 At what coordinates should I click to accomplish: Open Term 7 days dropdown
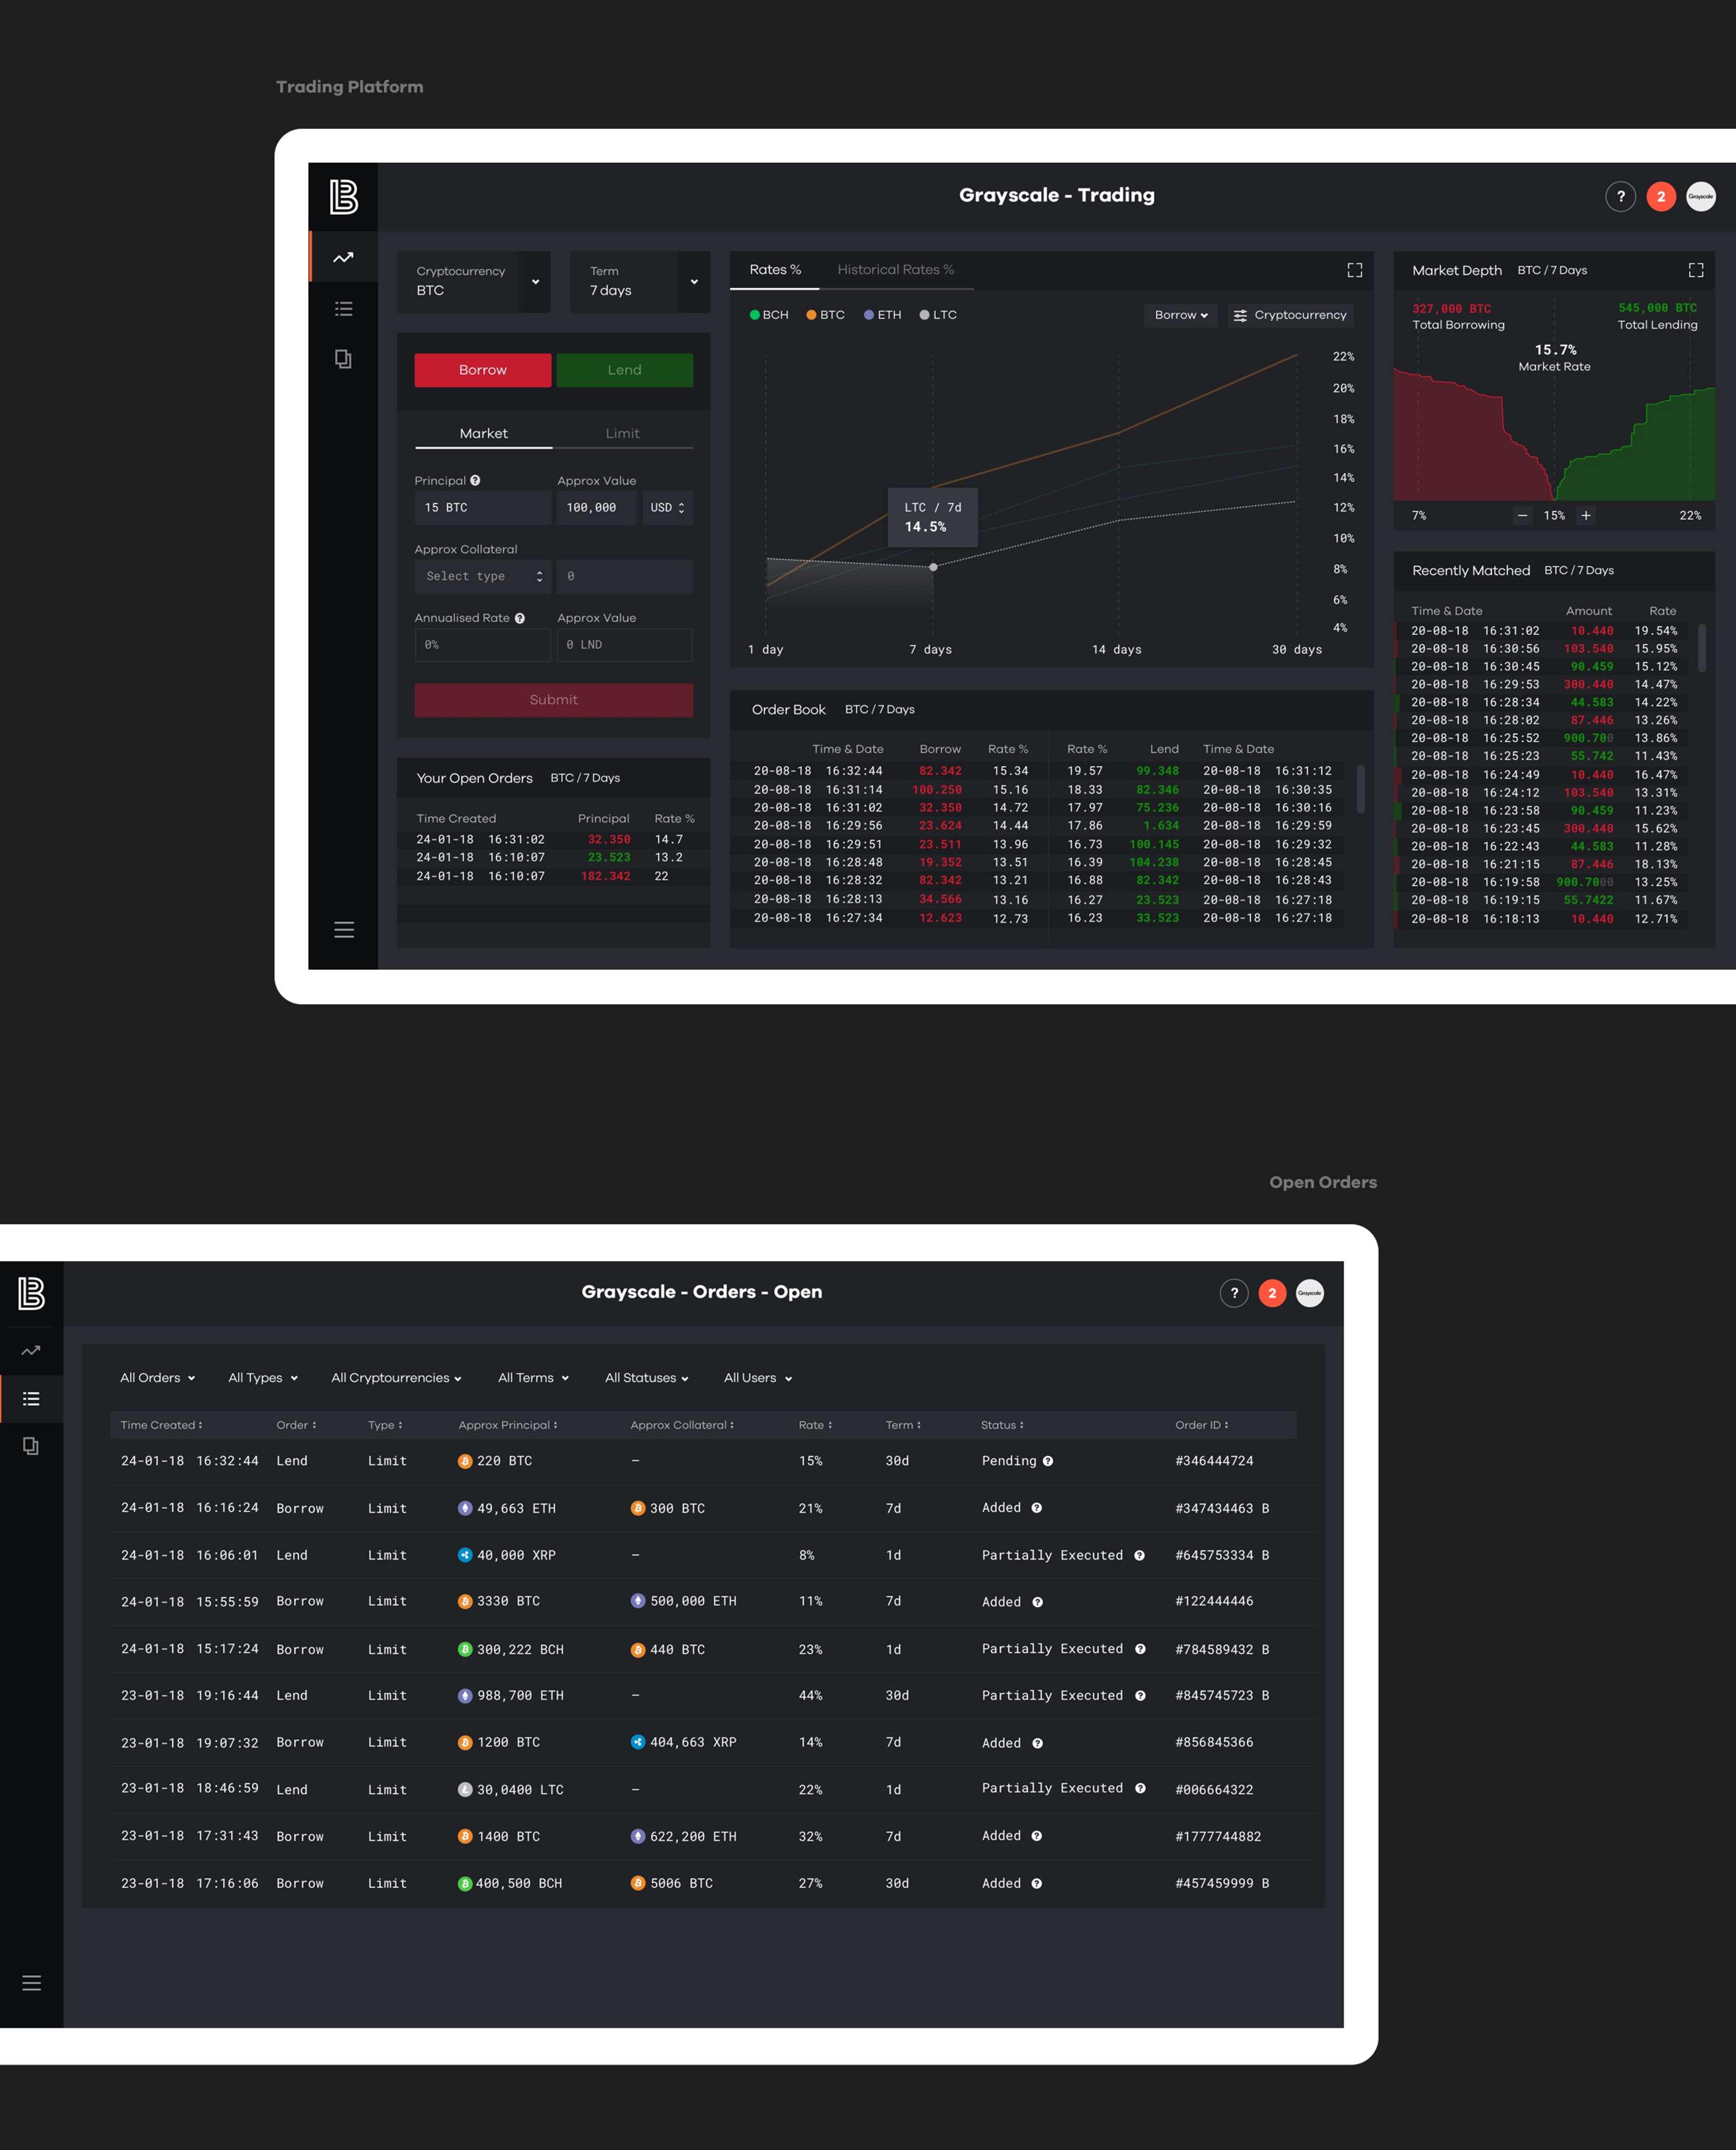coord(640,281)
